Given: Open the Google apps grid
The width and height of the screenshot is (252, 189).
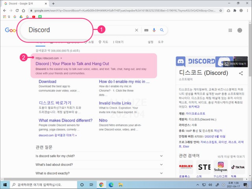Looking at the screenshot, I should click(230, 30).
